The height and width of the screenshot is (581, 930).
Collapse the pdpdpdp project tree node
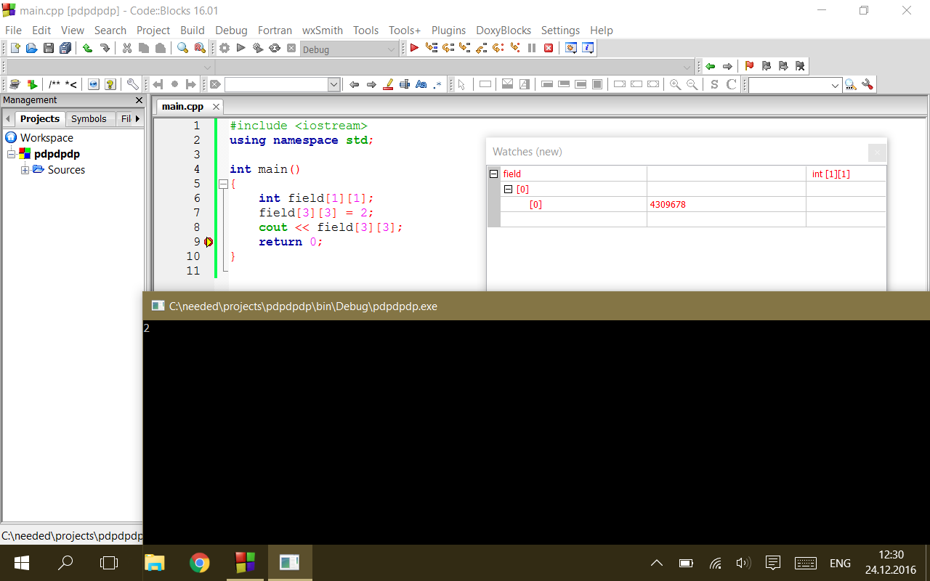[11, 154]
